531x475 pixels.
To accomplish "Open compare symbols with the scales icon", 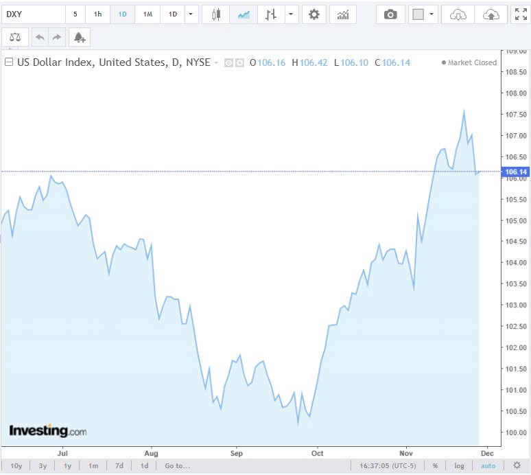I will coord(16,38).
